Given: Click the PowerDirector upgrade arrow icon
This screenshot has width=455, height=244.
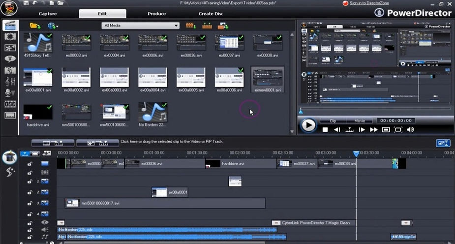Looking at the screenshot, I should point(379,12).
